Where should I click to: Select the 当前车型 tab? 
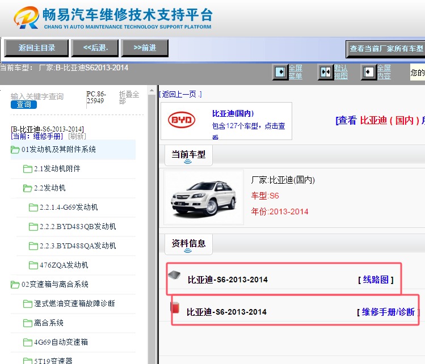point(188,155)
